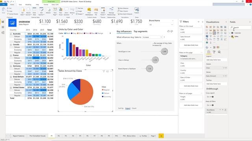The height and width of the screenshot is (141, 252).
Task: Click New Measure in Calculations group
Action: [123, 8]
